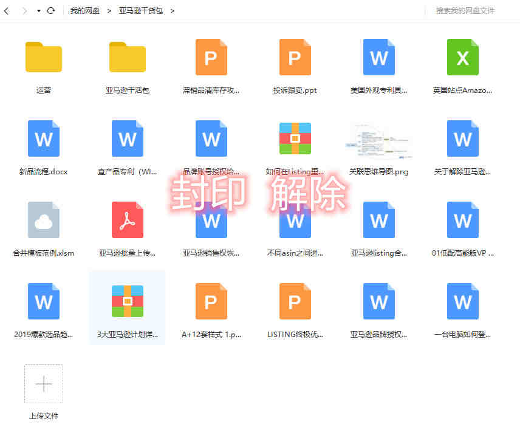This screenshot has height=430, width=520.
Task: Select the 运营 folder icon
Action: pyautogui.click(x=44, y=57)
